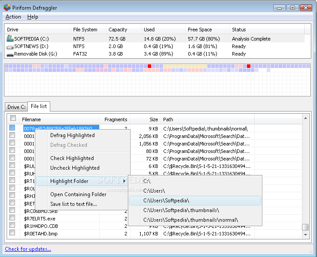Select C:\Users\Softpedia\ submenu entry
This screenshot has width=317, height=257.
tap(195, 201)
